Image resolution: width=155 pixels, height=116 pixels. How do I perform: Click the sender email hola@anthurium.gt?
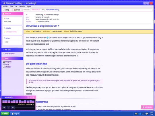[x=53, y=15]
